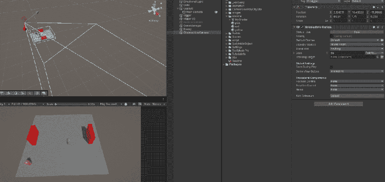Select the trigger (1) object
Image resolution: width=385 pixels, height=182 pixels.
tap(189, 19)
